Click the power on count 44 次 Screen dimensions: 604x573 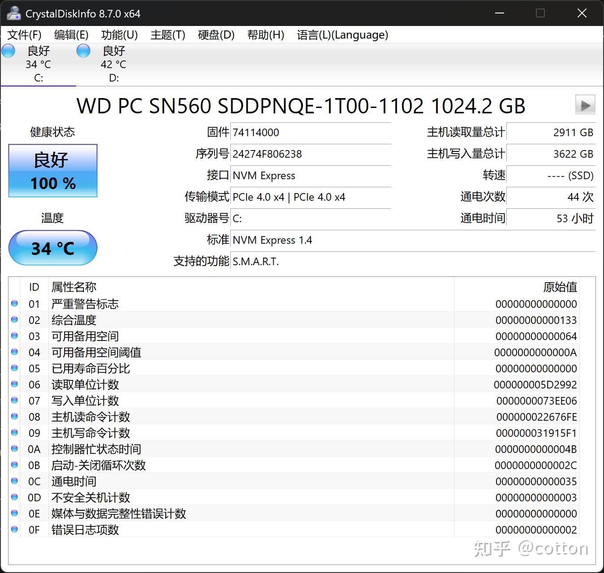(x=551, y=197)
